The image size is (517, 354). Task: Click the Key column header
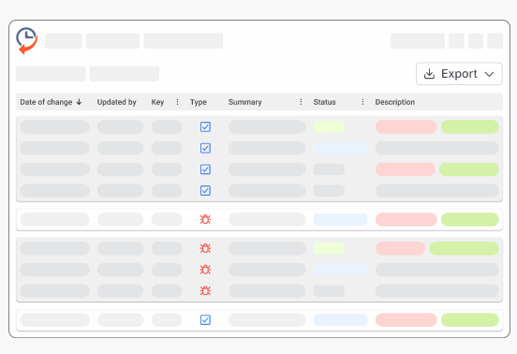click(x=157, y=102)
